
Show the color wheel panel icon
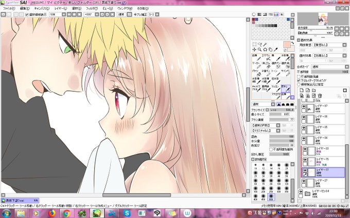click(254, 14)
